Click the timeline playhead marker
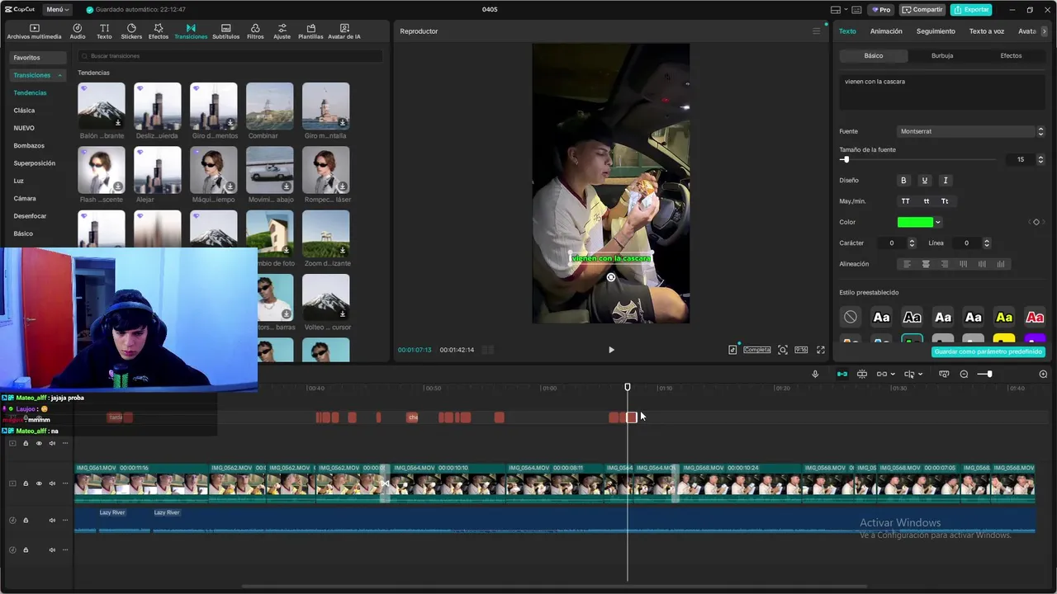Screen dimensions: 1057x594 pos(628,387)
